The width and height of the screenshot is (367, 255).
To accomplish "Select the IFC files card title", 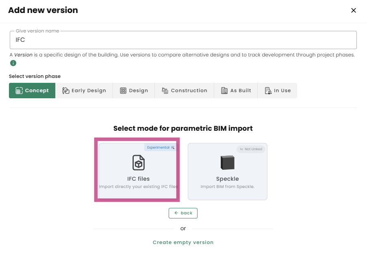I will pyautogui.click(x=139, y=179).
